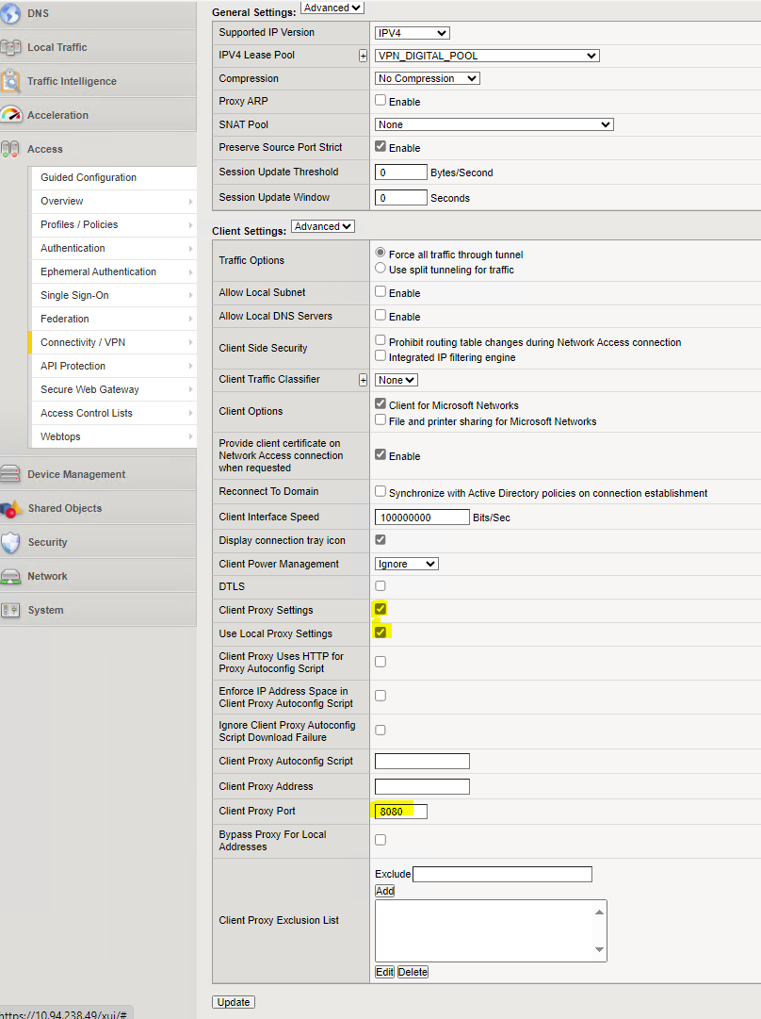761x1019 pixels.
Task: Open Authentication menu item
Action: coord(114,248)
